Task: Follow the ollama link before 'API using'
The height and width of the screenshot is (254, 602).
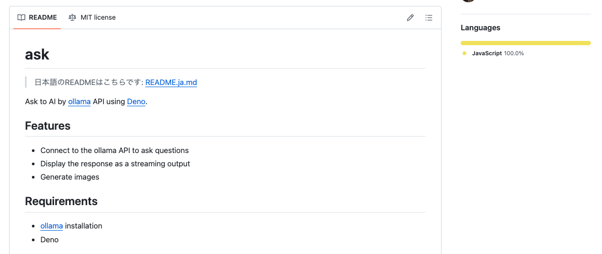Action: pyautogui.click(x=79, y=101)
